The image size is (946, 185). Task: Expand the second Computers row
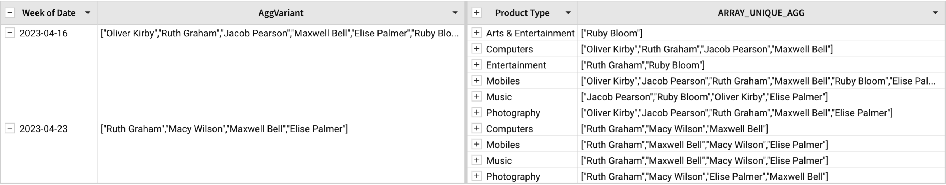pos(476,129)
